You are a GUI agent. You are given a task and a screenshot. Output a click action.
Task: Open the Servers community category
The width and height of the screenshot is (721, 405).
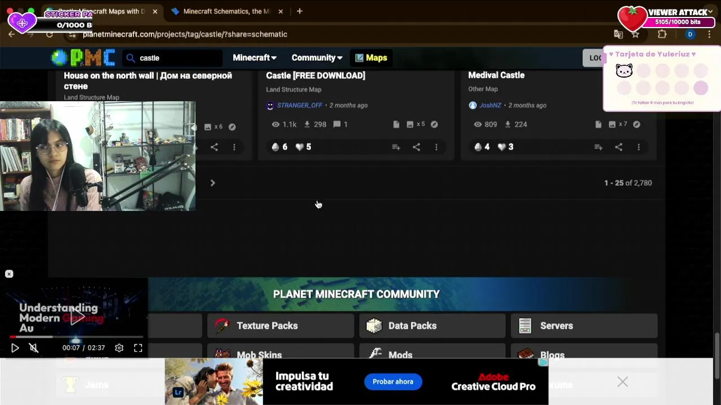pyautogui.click(x=584, y=326)
